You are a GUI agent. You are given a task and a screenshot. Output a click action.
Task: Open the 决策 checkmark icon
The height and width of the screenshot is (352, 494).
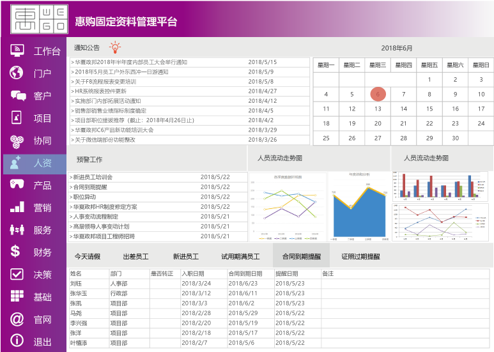tap(17, 274)
